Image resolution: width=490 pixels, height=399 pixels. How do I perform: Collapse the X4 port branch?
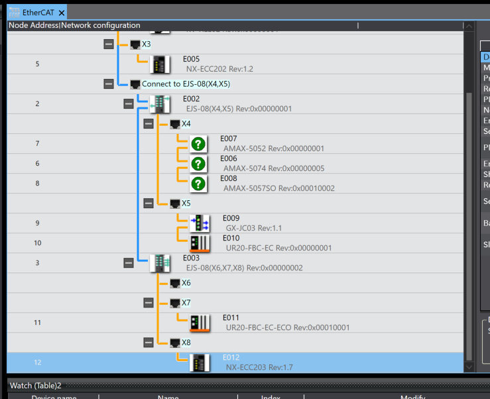[x=149, y=124]
